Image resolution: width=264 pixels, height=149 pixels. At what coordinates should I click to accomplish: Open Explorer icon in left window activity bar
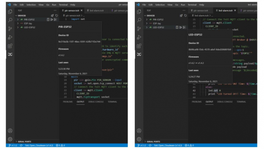pyautogui.click(x=10, y=12)
